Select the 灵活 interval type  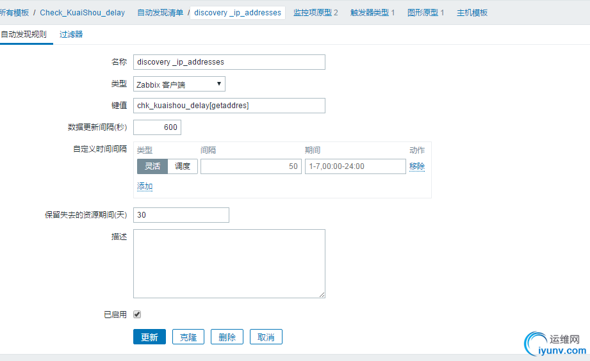(152, 166)
